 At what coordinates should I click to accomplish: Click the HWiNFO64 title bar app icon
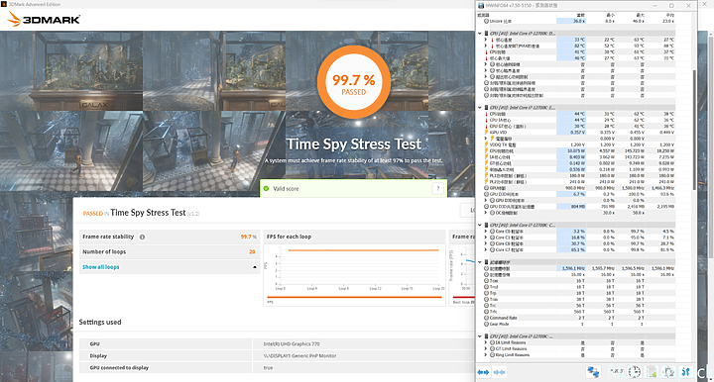[481, 6]
